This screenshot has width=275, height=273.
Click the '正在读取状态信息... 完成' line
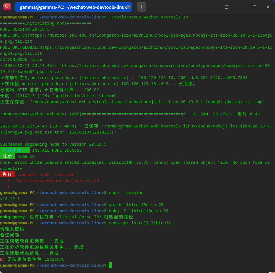coord(29,253)
